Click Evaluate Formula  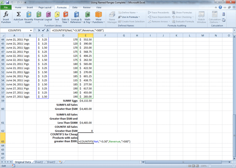point(183,22)
